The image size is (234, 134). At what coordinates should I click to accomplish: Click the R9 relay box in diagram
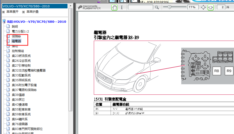click(x=229, y=71)
